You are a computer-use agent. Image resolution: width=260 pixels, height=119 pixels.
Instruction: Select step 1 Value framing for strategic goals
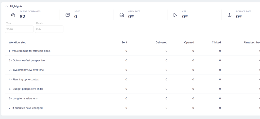coord(30,51)
